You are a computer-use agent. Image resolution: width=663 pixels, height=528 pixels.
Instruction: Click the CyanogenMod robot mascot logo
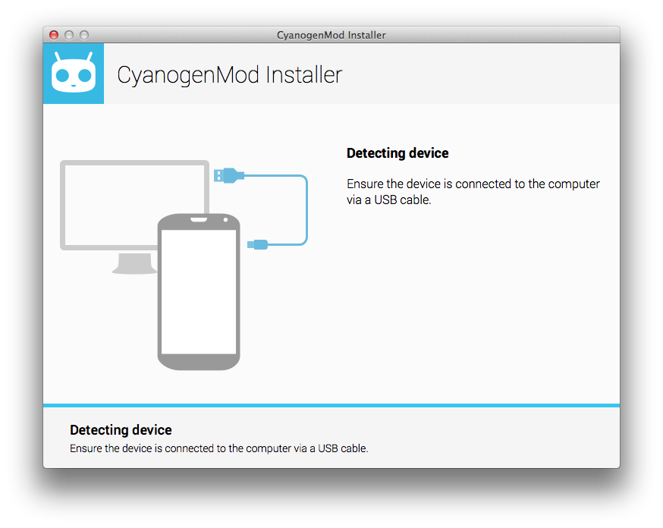pos(74,74)
